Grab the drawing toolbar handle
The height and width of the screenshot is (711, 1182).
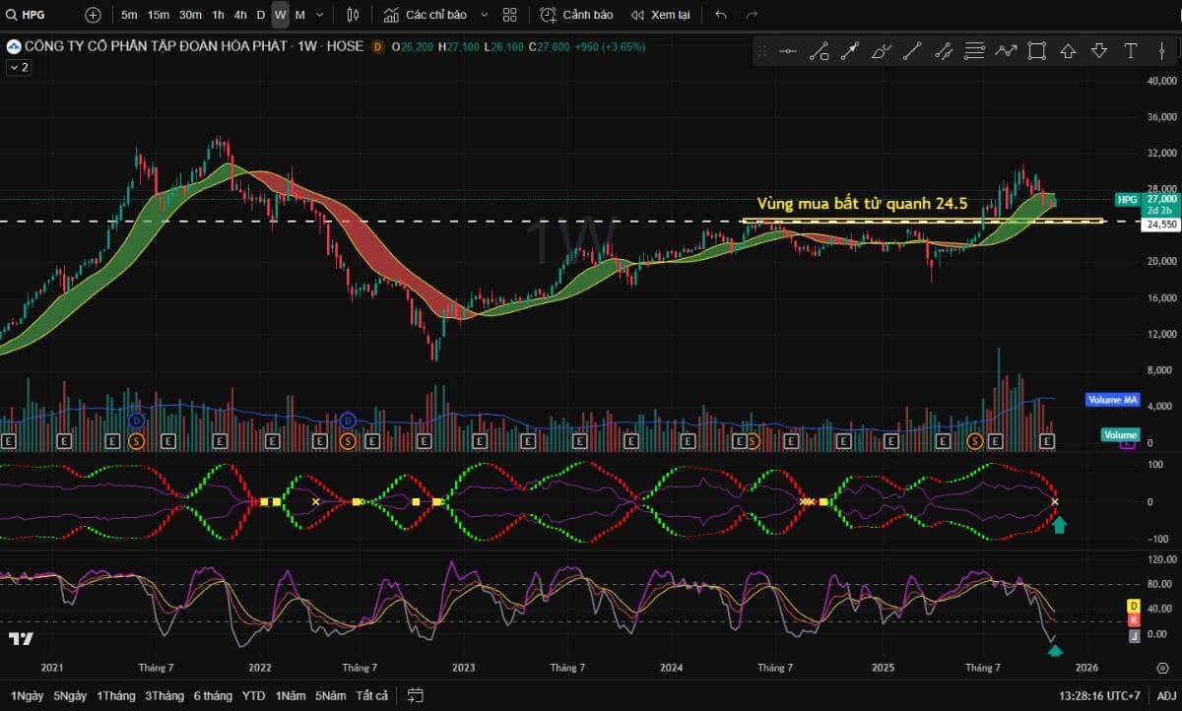(x=763, y=51)
